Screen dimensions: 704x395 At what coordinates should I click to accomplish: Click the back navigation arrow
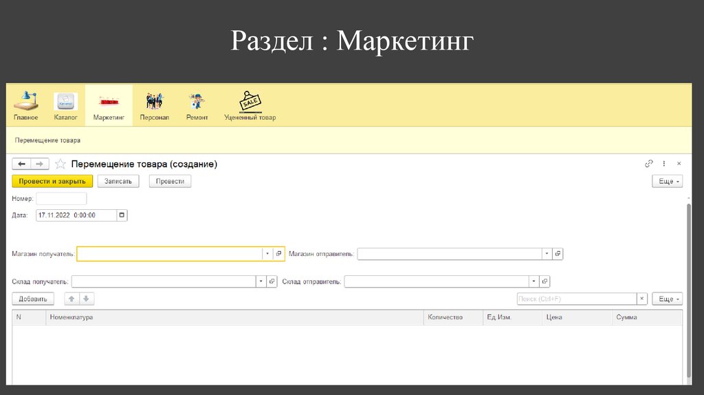point(22,164)
